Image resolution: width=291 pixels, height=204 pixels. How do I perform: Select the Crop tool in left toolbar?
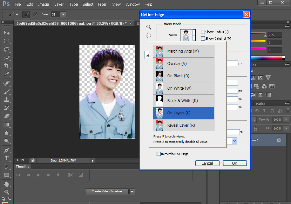click(x=7, y=66)
